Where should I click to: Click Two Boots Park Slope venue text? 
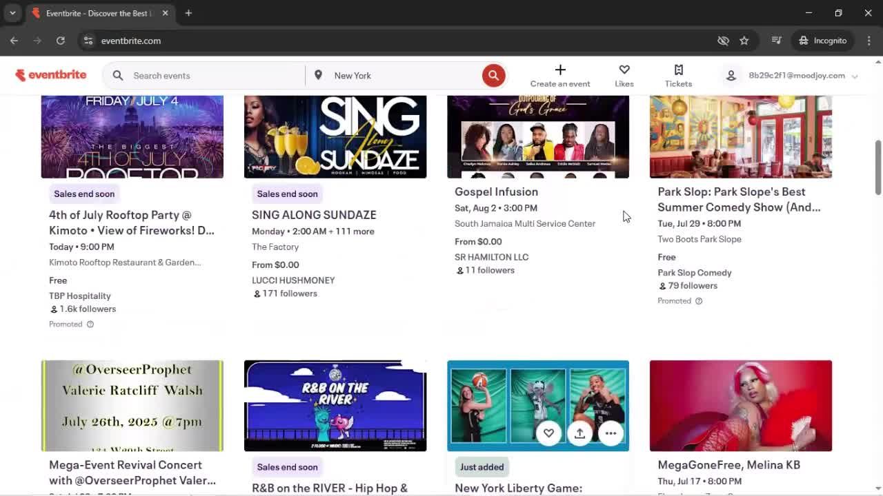click(x=700, y=239)
